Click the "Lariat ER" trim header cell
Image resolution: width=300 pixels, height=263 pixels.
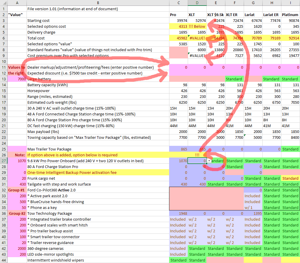tap(272, 15)
